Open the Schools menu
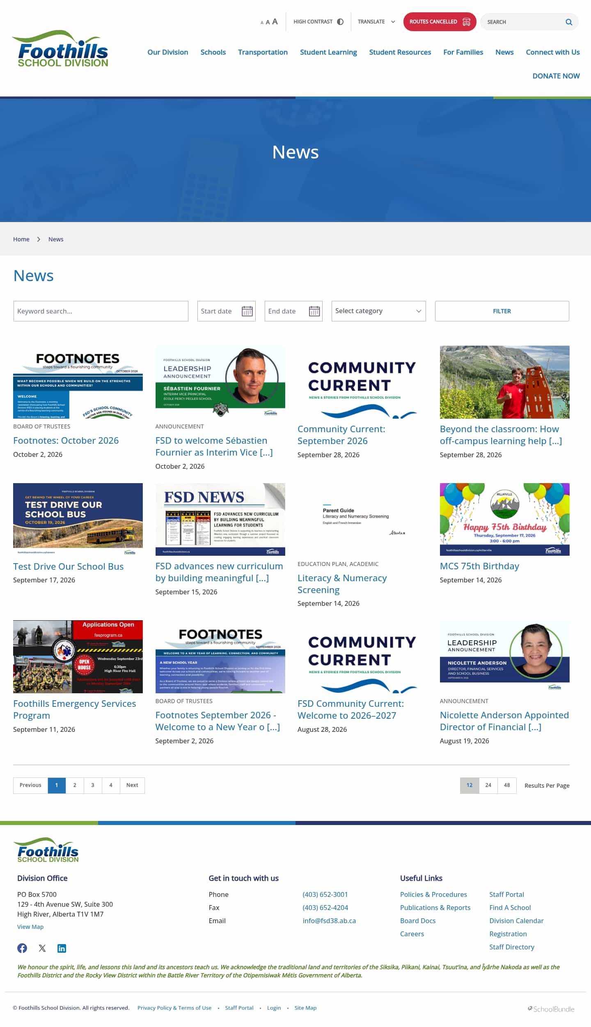 pos(213,52)
